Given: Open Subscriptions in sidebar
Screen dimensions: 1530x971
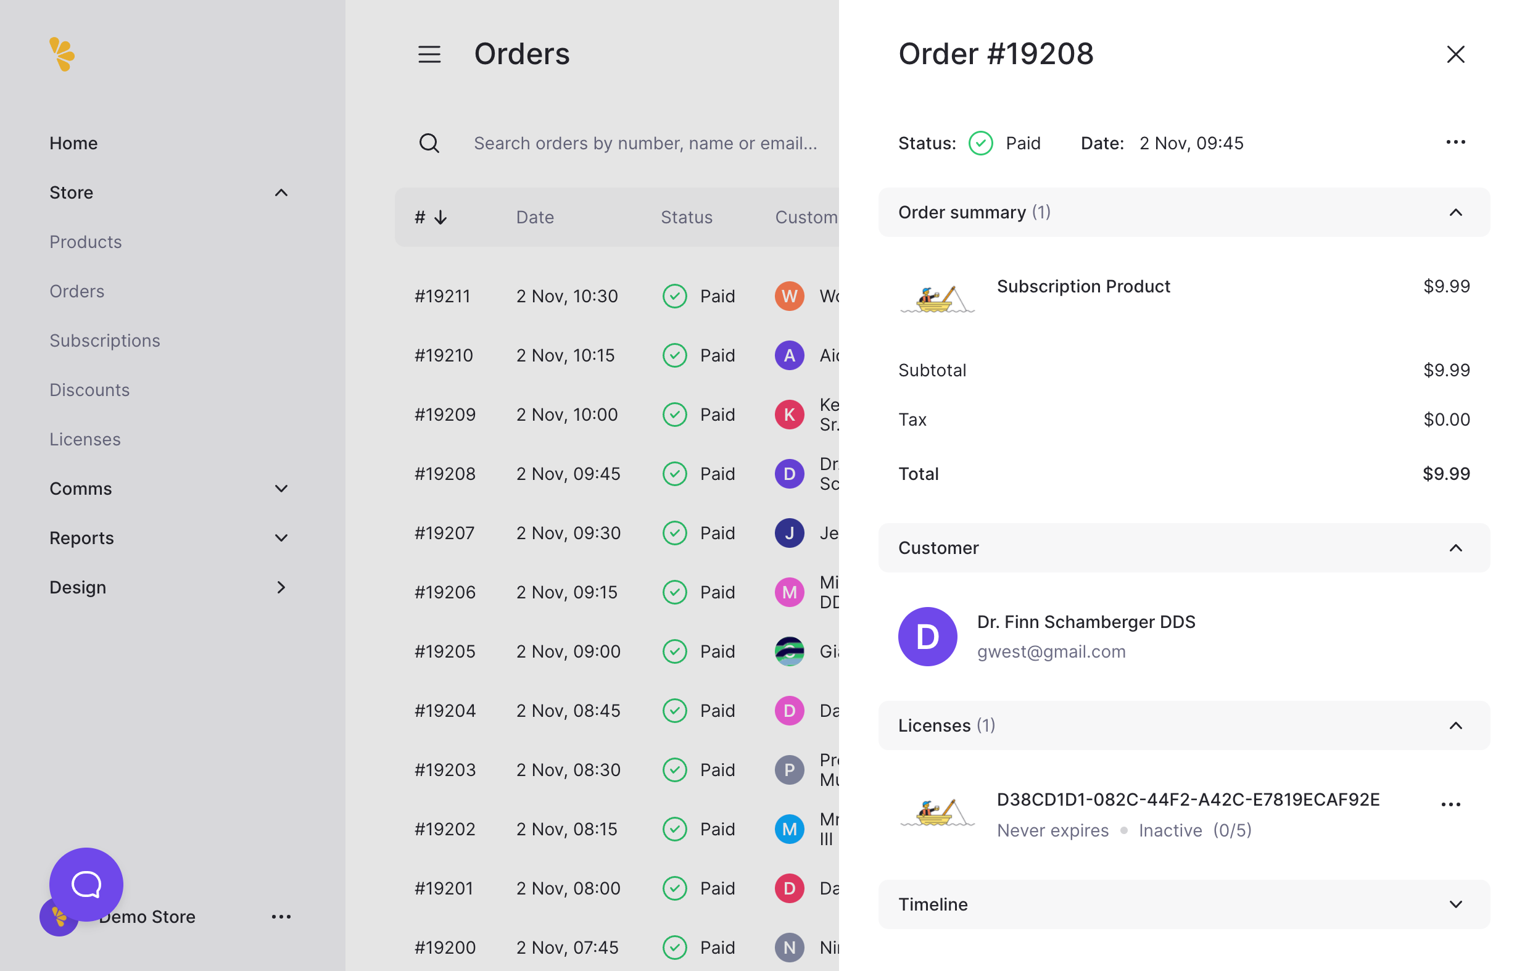Looking at the screenshot, I should [x=105, y=341].
